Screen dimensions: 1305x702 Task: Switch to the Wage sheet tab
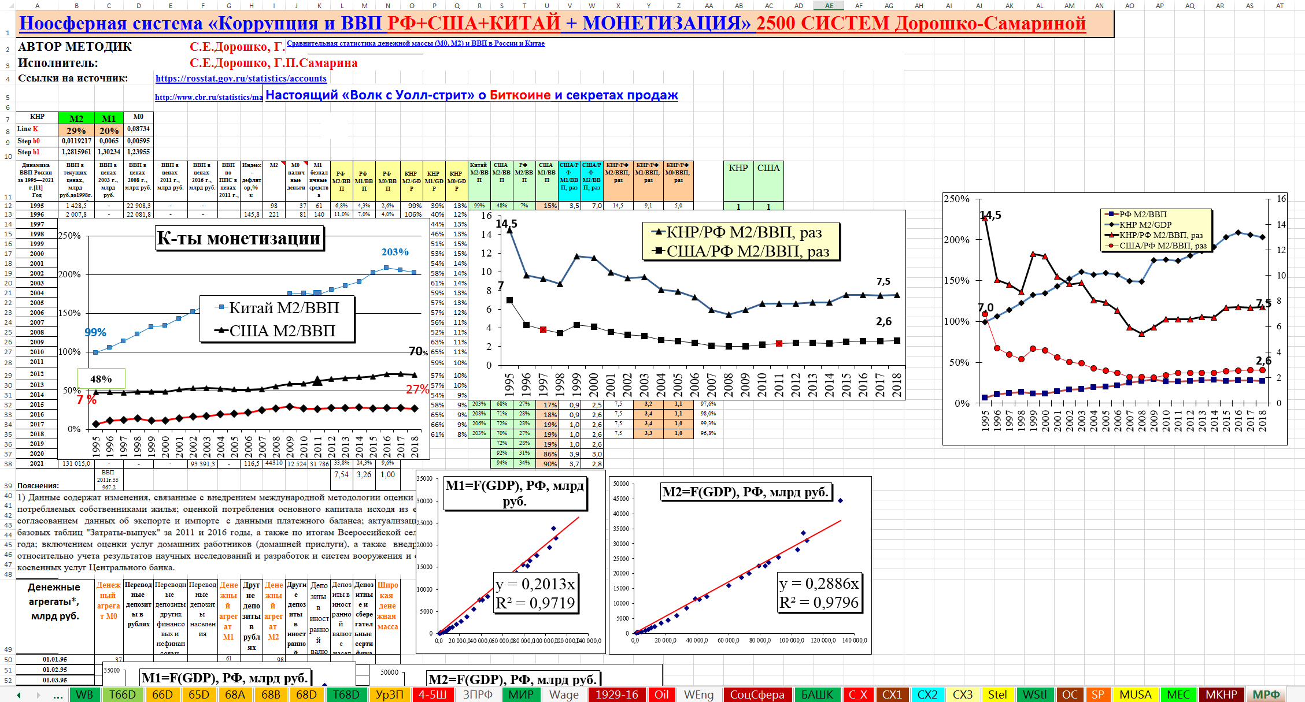564,694
